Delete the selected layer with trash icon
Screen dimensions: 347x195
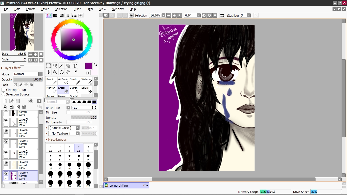(24, 107)
